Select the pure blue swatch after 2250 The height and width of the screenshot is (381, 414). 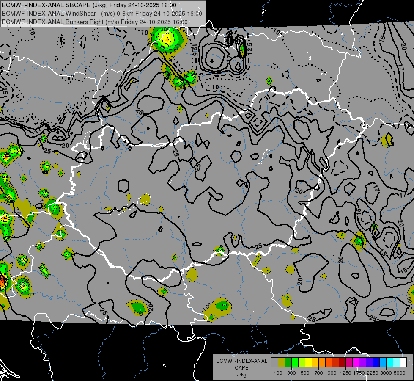click(x=376, y=362)
